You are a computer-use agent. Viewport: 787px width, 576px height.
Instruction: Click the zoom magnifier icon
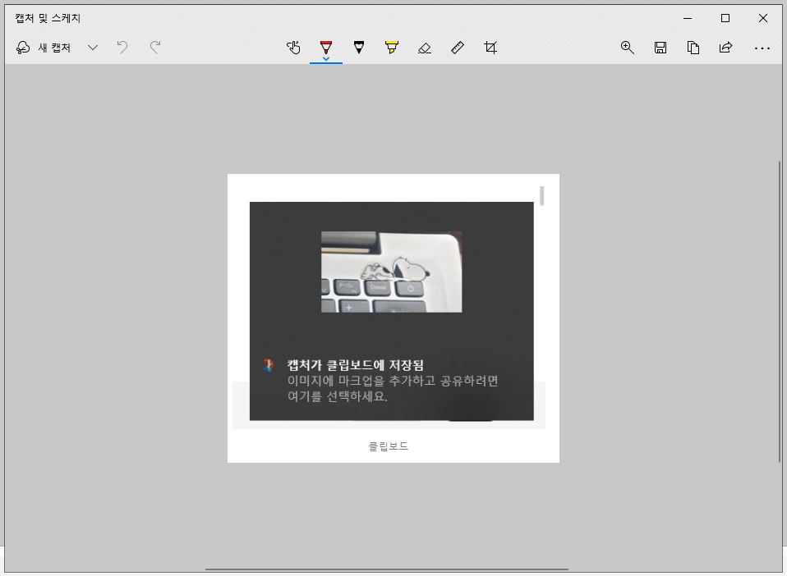click(x=628, y=47)
